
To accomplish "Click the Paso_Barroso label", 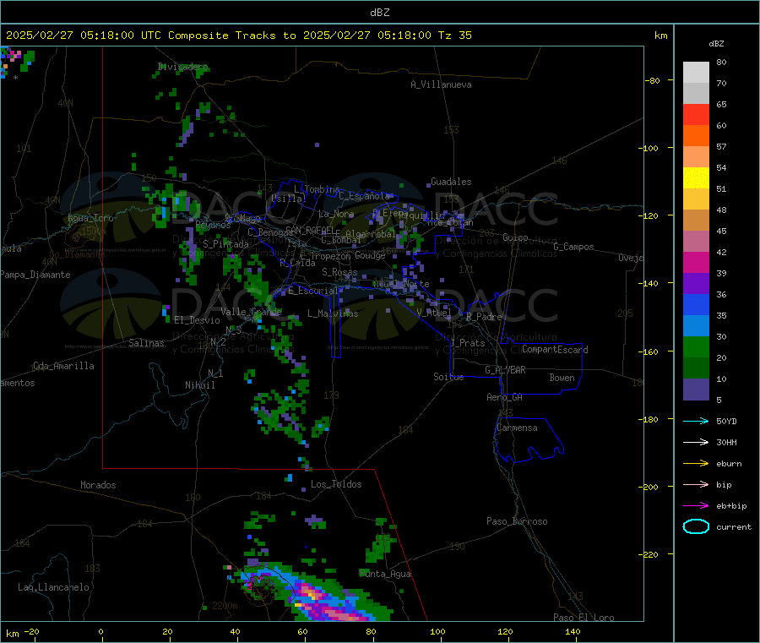I will [517, 521].
